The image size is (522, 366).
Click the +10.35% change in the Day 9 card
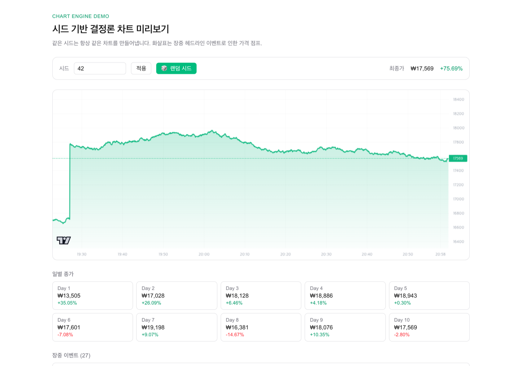(x=320, y=334)
